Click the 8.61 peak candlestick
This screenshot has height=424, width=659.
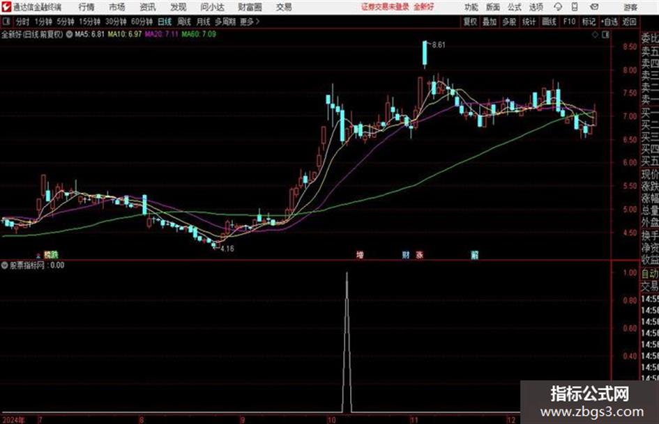pos(425,54)
